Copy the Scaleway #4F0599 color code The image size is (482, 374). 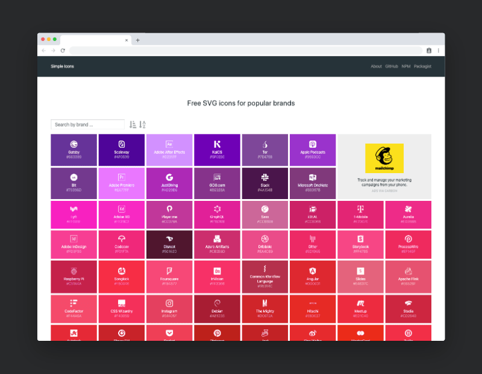[122, 157]
